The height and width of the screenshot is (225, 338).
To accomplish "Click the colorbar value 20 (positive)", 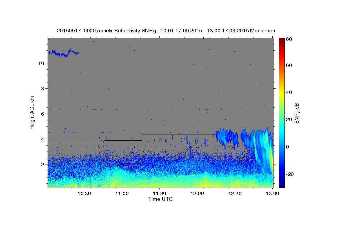I will click(x=289, y=120).
